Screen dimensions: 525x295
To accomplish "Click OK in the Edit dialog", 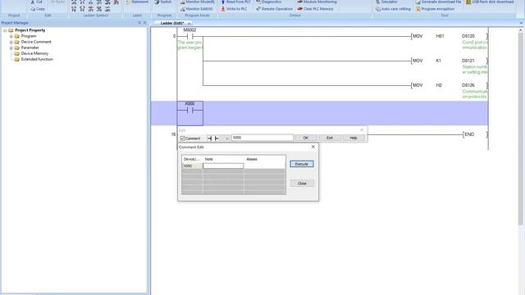I will coord(305,138).
